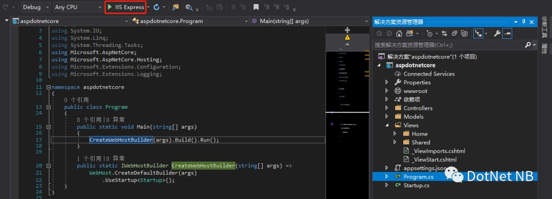
Task: Toggle Show All Files in Solution Explorer
Action: 464,33
